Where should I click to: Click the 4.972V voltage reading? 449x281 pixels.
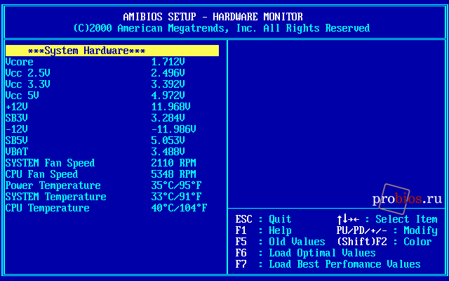click(168, 96)
